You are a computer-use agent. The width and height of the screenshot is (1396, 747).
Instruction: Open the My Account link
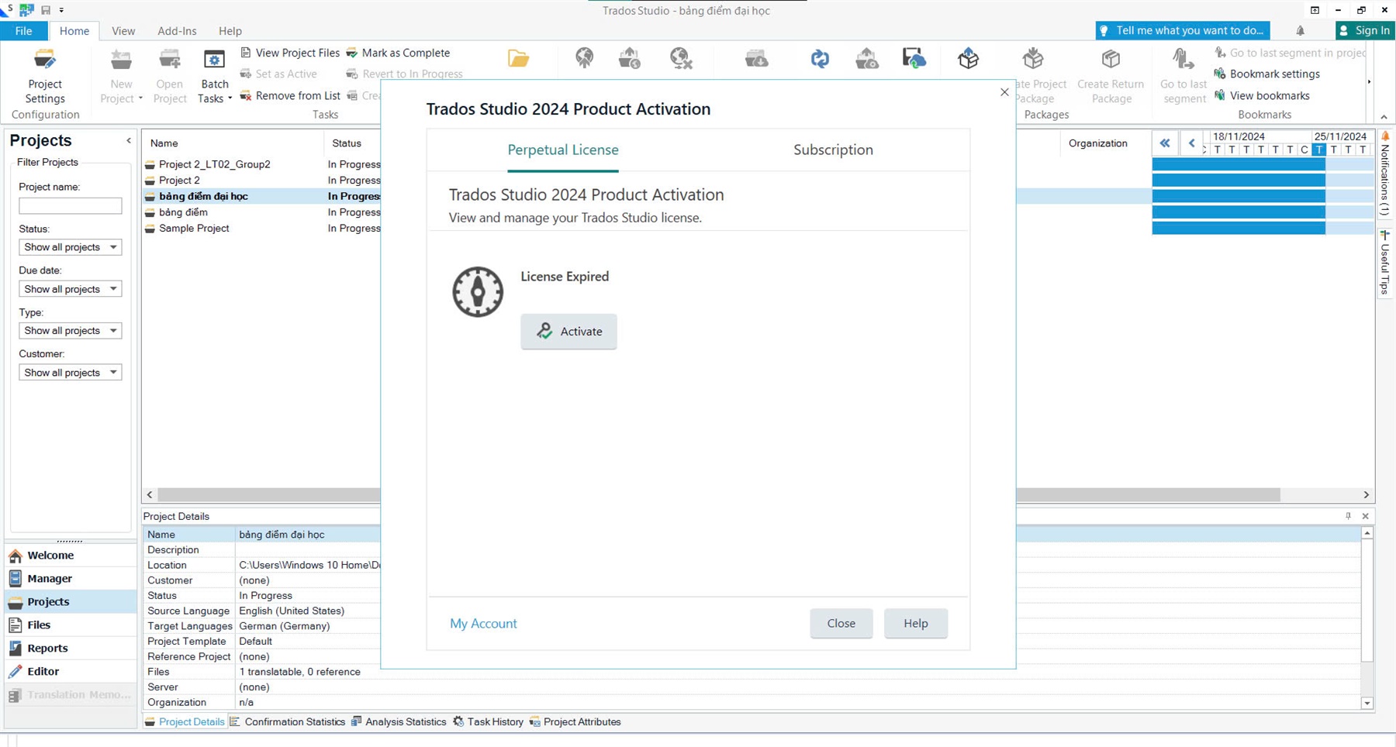pyautogui.click(x=483, y=623)
